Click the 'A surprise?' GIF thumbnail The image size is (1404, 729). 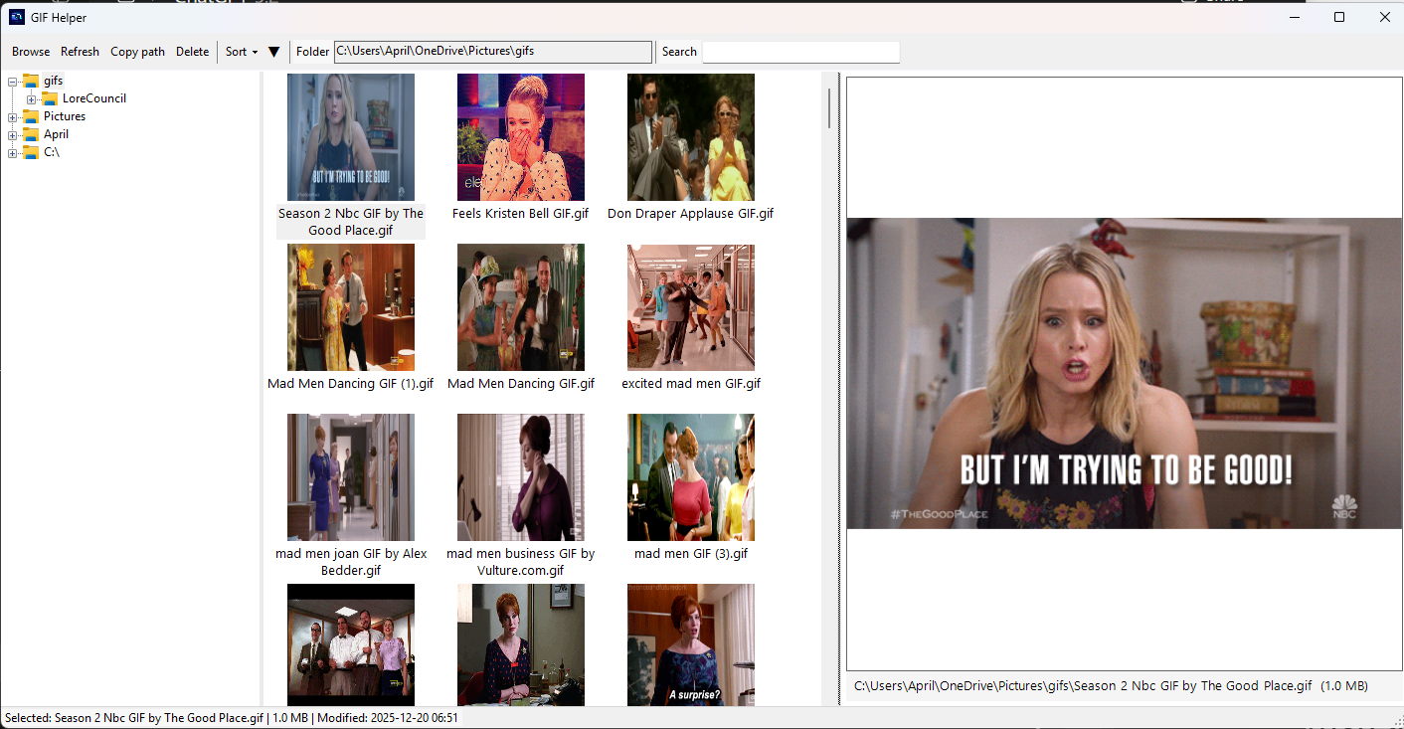coord(691,644)
